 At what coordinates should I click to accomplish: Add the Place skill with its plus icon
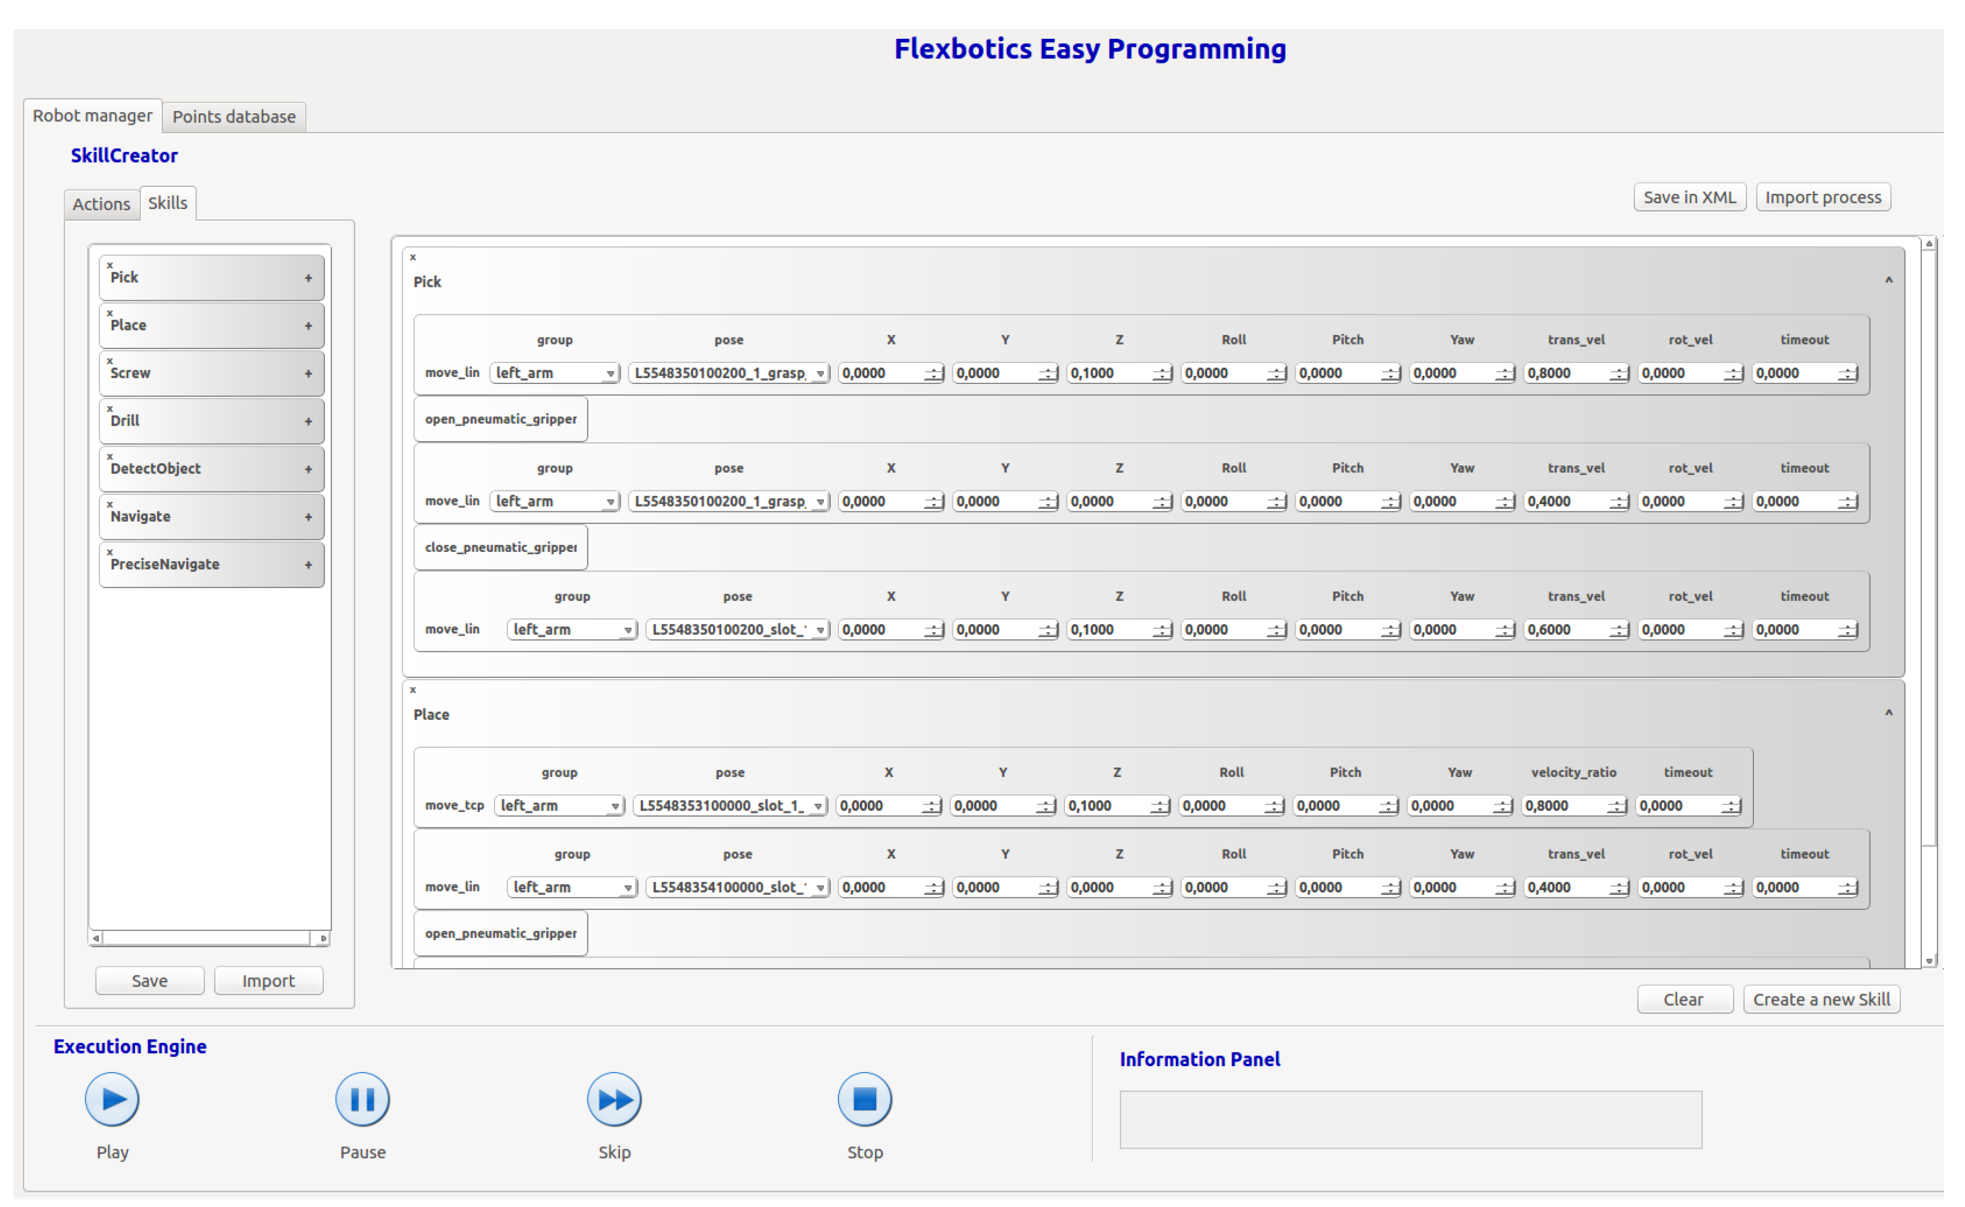[x=308, y=326]
